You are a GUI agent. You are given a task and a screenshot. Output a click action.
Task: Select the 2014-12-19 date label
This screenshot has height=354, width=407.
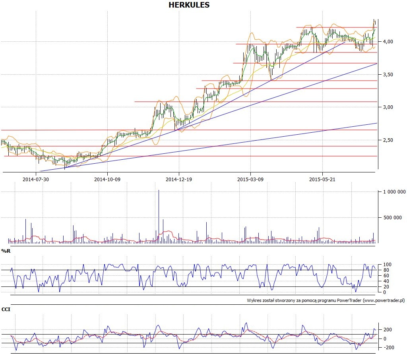(179, 179)
